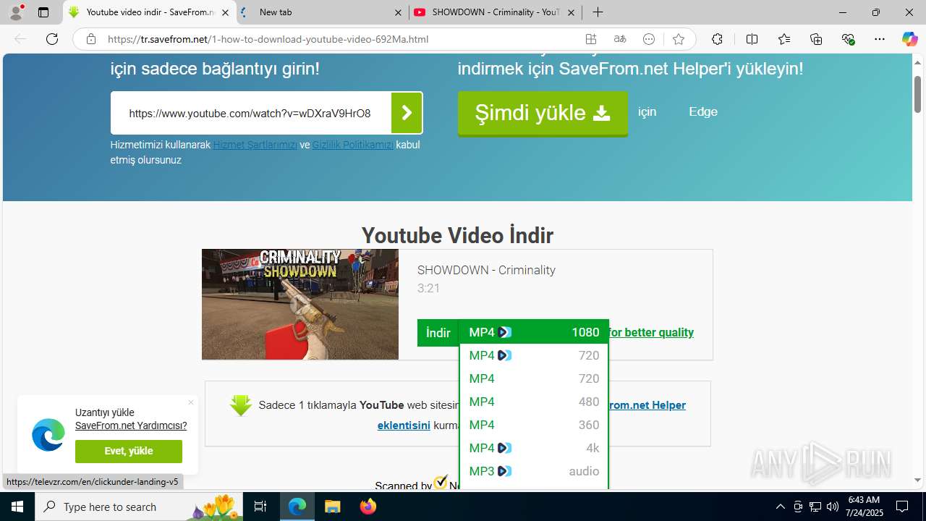Open the Collections icon
This screenshot has height=521, width=926.
pos(816,39)
